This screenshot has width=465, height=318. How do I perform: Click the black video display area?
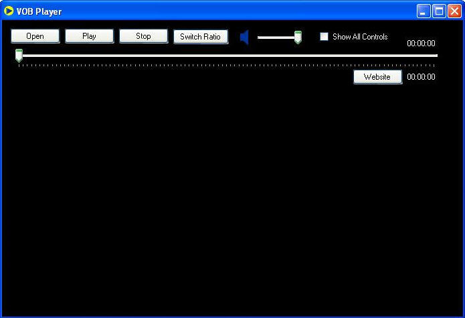click(x=233, y=202)
